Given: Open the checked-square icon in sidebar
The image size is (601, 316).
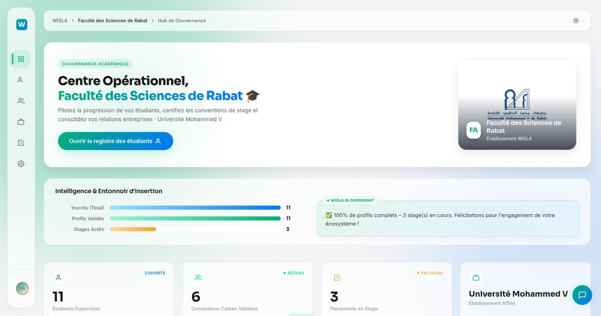Looking at the screenshot, I should click(x=21, y=143).
